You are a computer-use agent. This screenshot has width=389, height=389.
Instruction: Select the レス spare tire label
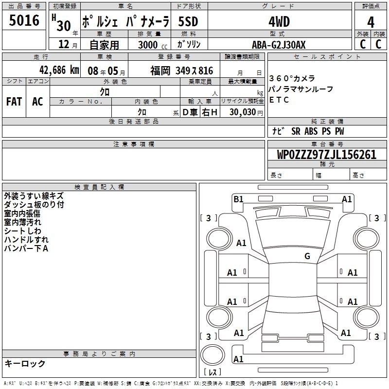click(212, 372)
